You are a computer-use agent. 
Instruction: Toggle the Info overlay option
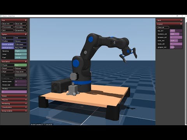pos(21,38)
